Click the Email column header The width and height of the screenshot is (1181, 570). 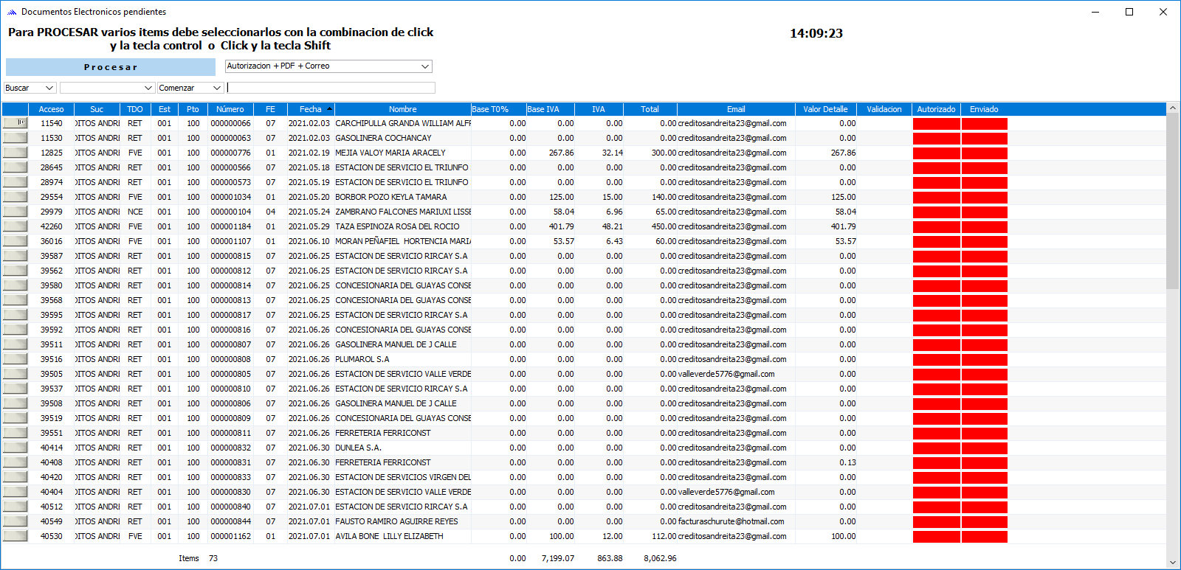click(735, 109)
